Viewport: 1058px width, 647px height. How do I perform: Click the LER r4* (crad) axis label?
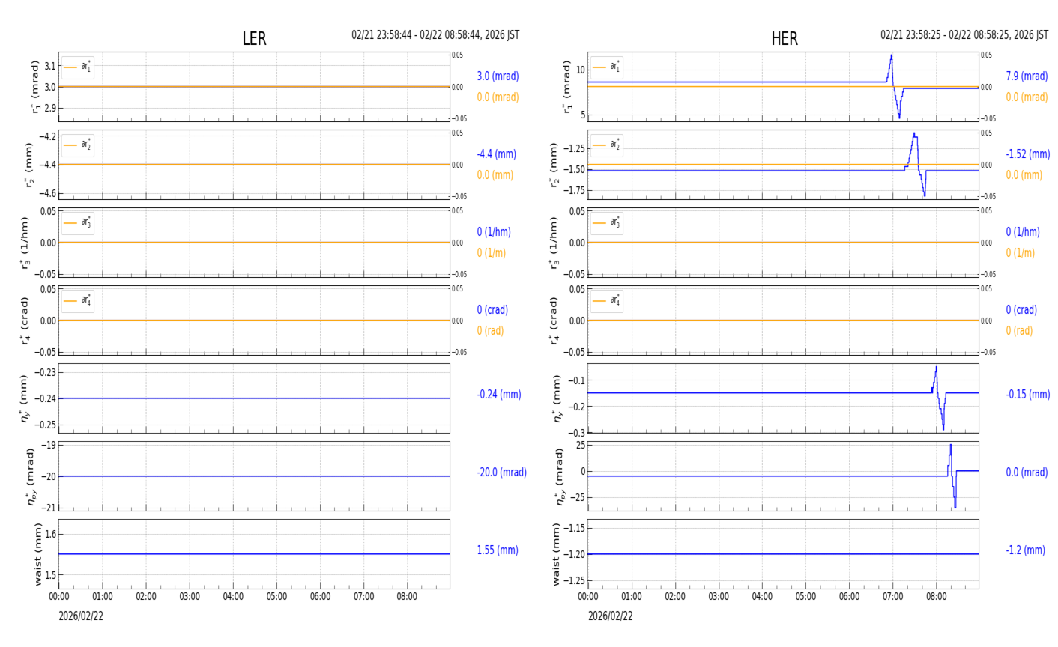[24, 321]
